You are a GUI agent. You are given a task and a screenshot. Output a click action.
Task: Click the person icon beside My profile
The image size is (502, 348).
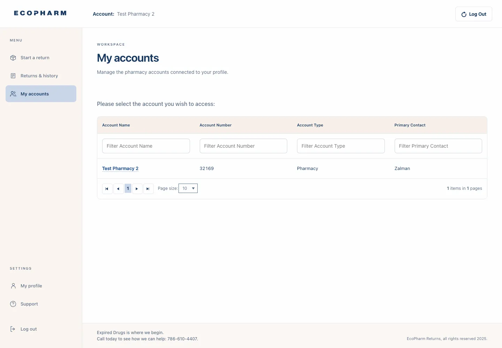(13, 286)
